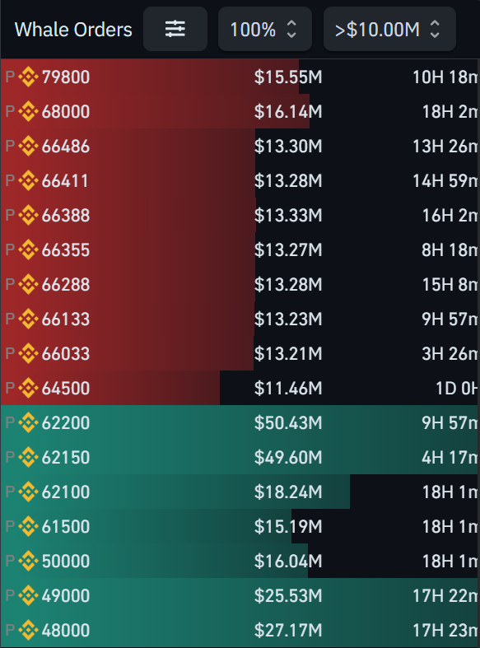The image size is (480, 648).
Task: Select the buy order price 62150
Action: (66, 458)
